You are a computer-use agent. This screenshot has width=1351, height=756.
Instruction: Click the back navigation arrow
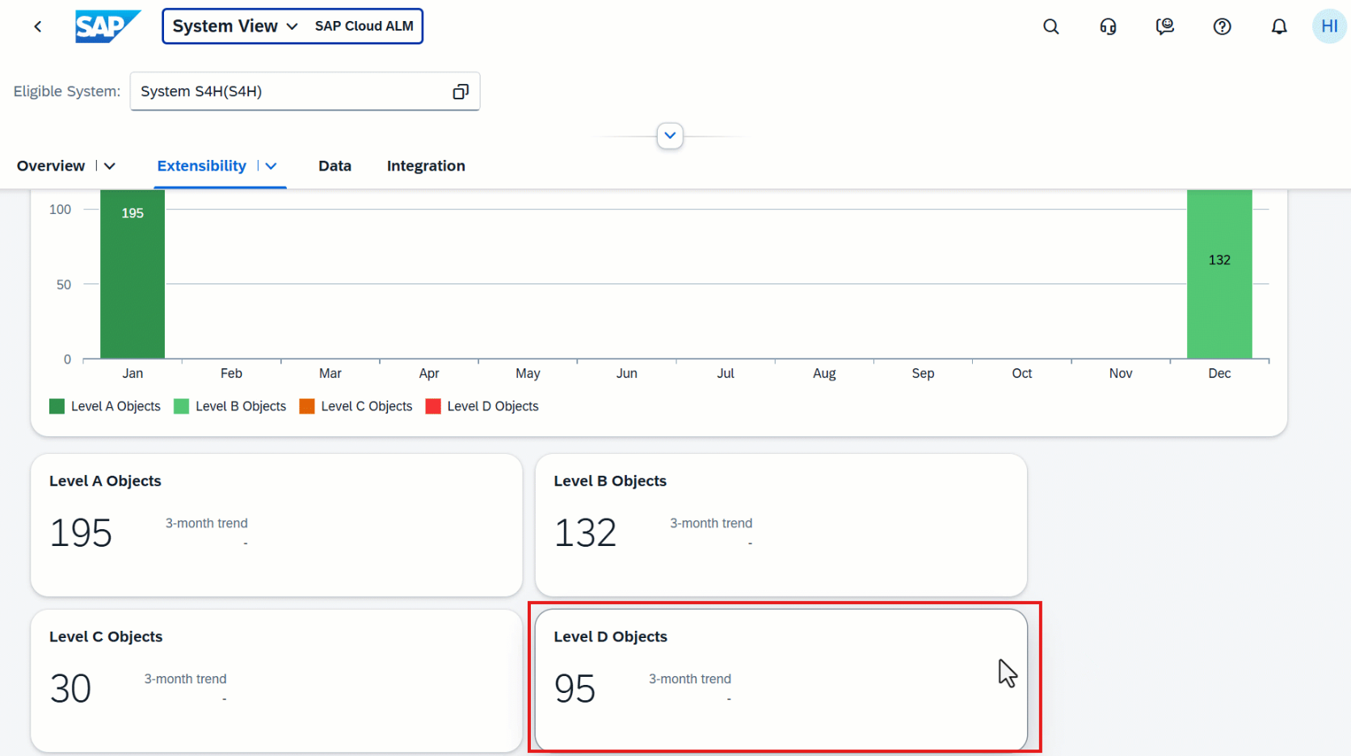(37, 27)
